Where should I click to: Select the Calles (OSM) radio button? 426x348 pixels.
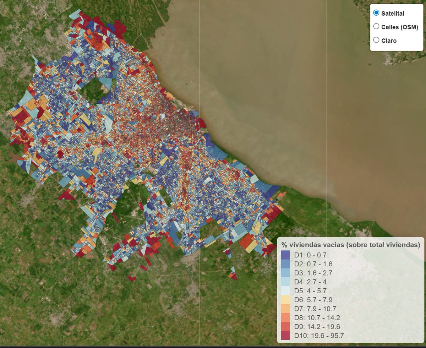point(376,26)
